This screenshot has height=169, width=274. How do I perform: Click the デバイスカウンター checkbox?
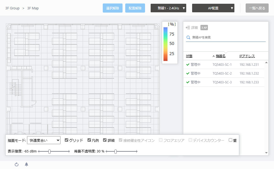(x=190, y=140)
